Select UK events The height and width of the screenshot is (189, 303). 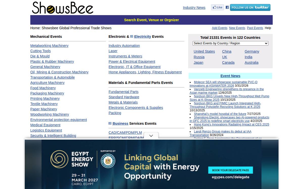[224, 57]
